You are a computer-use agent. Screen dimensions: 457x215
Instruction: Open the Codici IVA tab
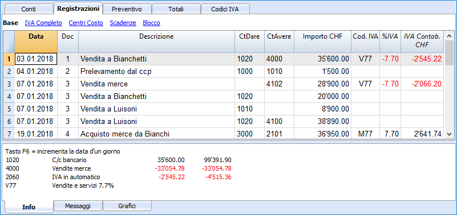click(x=225, y=9)
